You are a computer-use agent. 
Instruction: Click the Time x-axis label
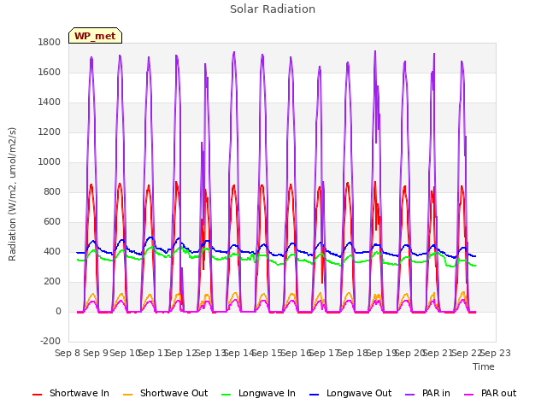pos(484,366)
